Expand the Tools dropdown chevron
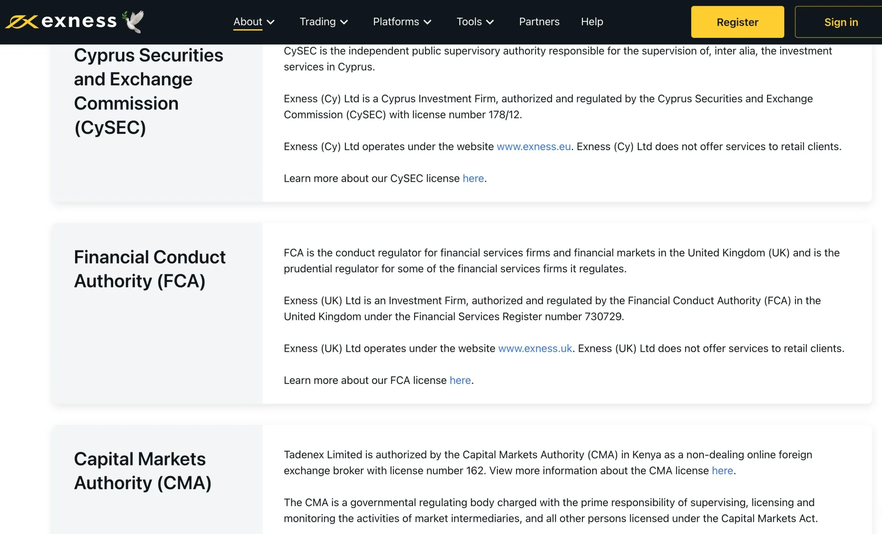882x534 pixels. 490,22
